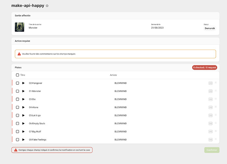Click the 04-Alone track title
Image resolution: width=227 pixels, height=164 pixels.
34,107
